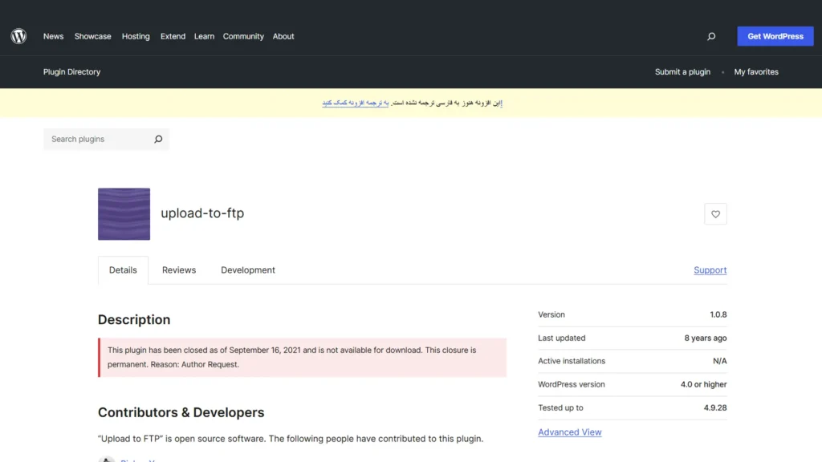Click the WordPress logo icon
Image resolution: width=822 pixels, height=462 pixels.
pyautogui.click(x=18, y=36)
